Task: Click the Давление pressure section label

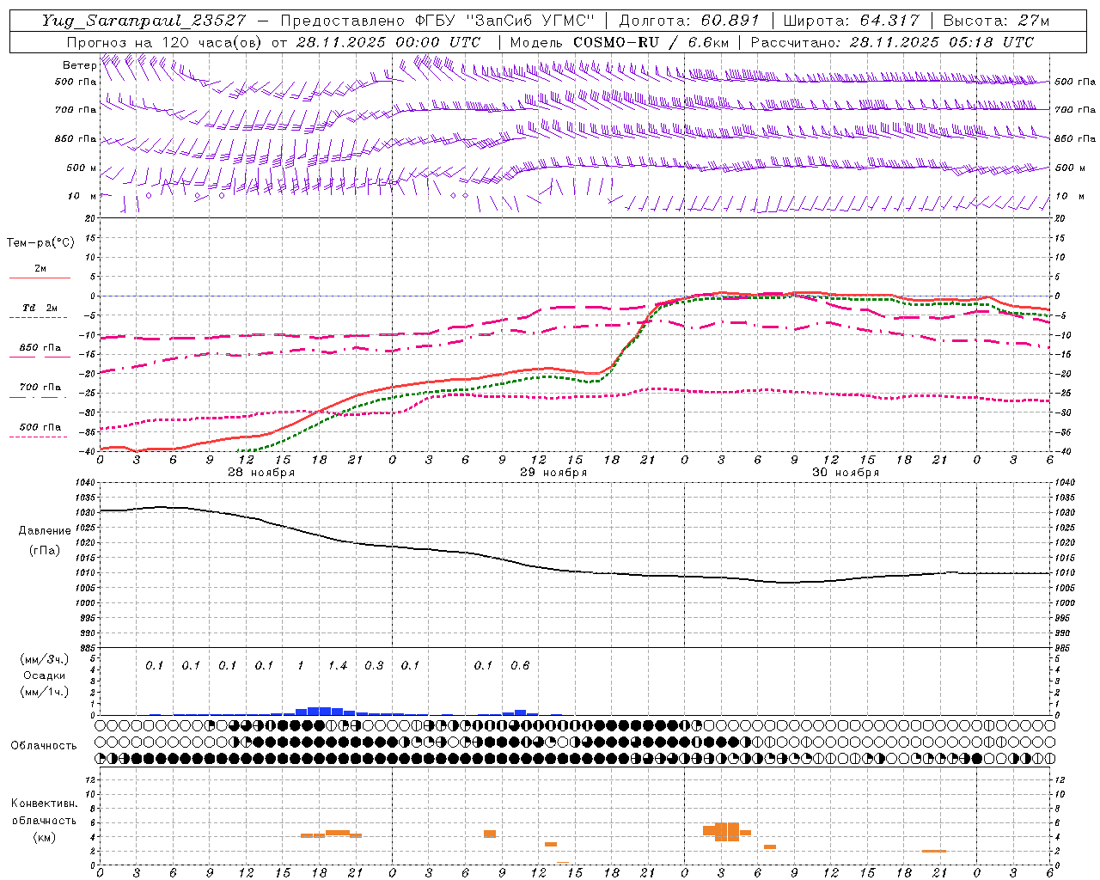Action: tap(45, 531)
